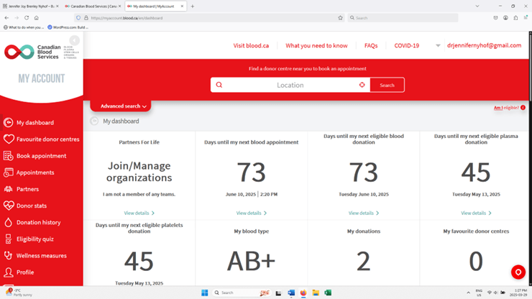Collapse sidebar using arrow above logo
This screenshot has width=532, height=299.
point(74,40)
